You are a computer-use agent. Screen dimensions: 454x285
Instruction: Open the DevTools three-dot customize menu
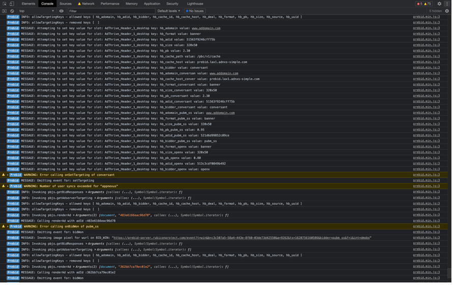pyautogui.click(x=448, y=4)
